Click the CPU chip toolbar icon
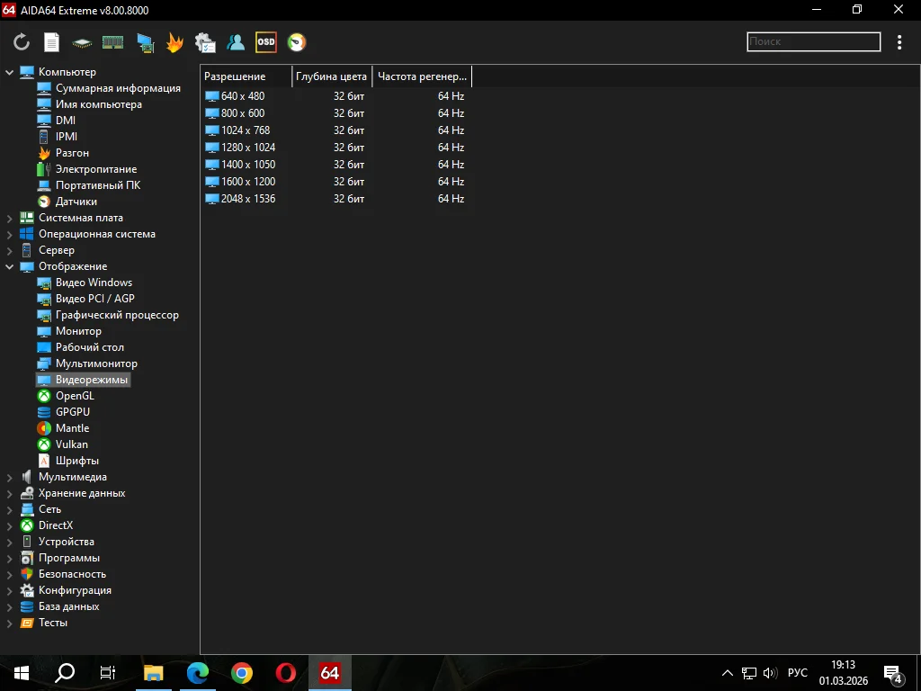921x691 pixels. click(82, 42)
